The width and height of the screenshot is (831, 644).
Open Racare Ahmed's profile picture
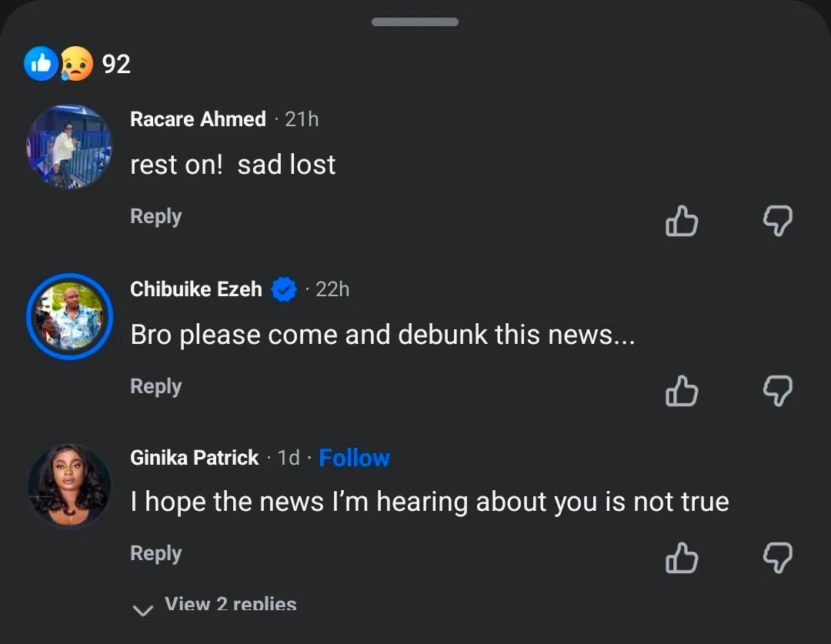[69, 147]
